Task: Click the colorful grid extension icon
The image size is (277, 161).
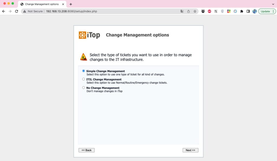Action: click(229, 11)
